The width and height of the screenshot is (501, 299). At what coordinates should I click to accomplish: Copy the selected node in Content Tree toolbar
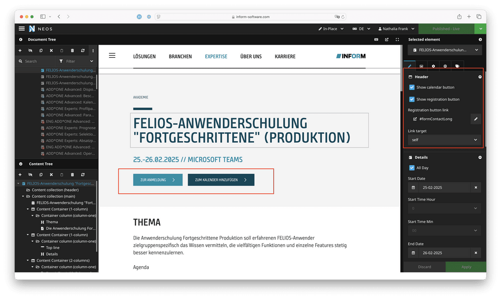click(x=41, y=175)
